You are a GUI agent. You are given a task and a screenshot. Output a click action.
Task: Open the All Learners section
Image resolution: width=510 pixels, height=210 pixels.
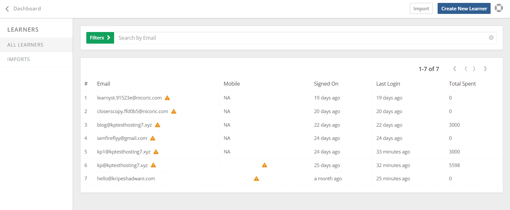coord(25,45)
